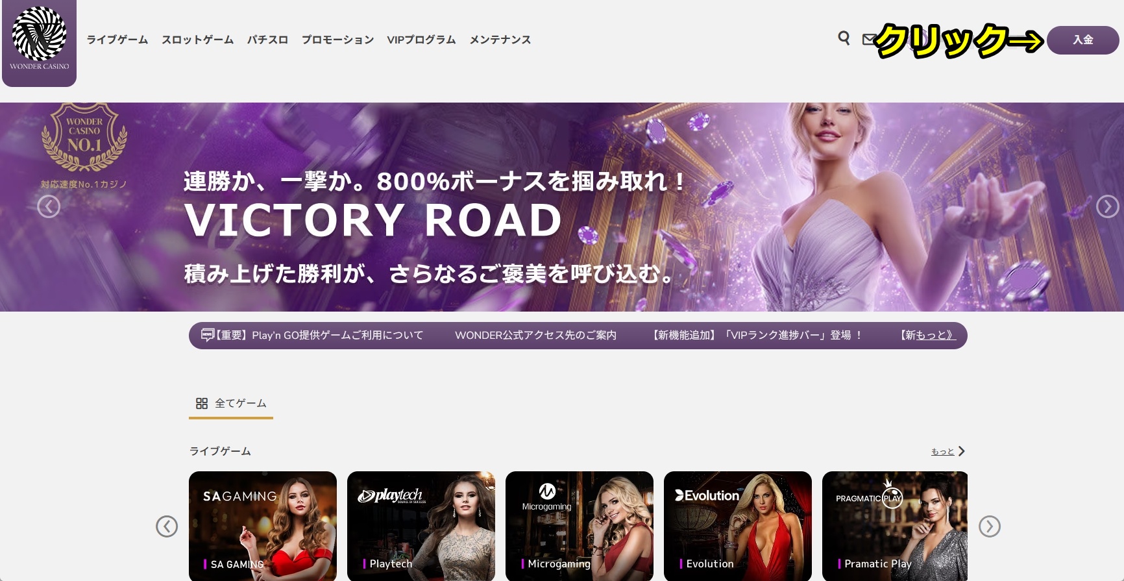Select the 全てゲーム tab
Viewport: 1124px width, 581px height.
pyautogui.click(x=231, y=403)
